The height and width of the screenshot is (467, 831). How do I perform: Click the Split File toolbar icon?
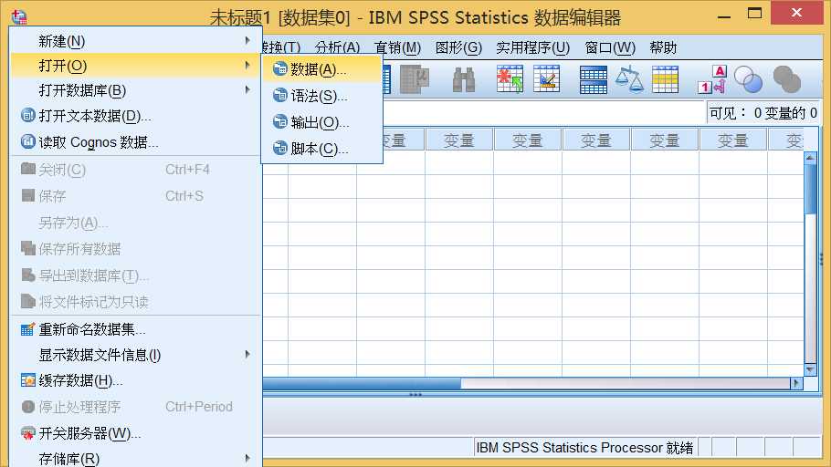tap(593, 79)
